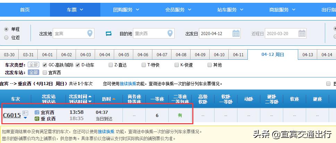336x143 pixels.
Task: Sort by duration using the orange arrow
Action: [x=114, y=99]
